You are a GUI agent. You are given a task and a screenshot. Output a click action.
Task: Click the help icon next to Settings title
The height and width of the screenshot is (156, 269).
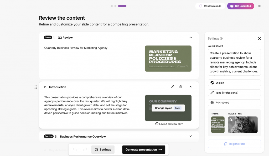(221, 39)
